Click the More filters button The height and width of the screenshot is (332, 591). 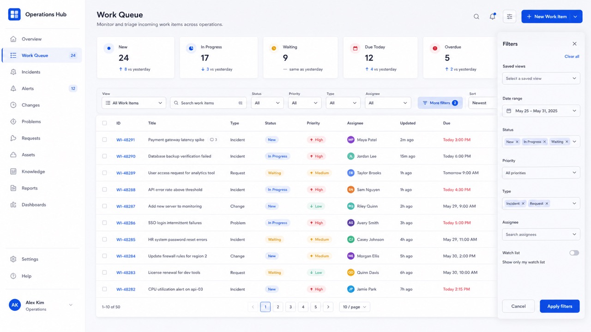(440, 103)
